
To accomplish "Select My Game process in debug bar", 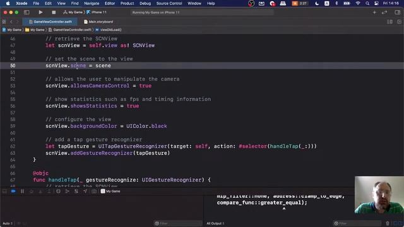I will click(110, 191).
